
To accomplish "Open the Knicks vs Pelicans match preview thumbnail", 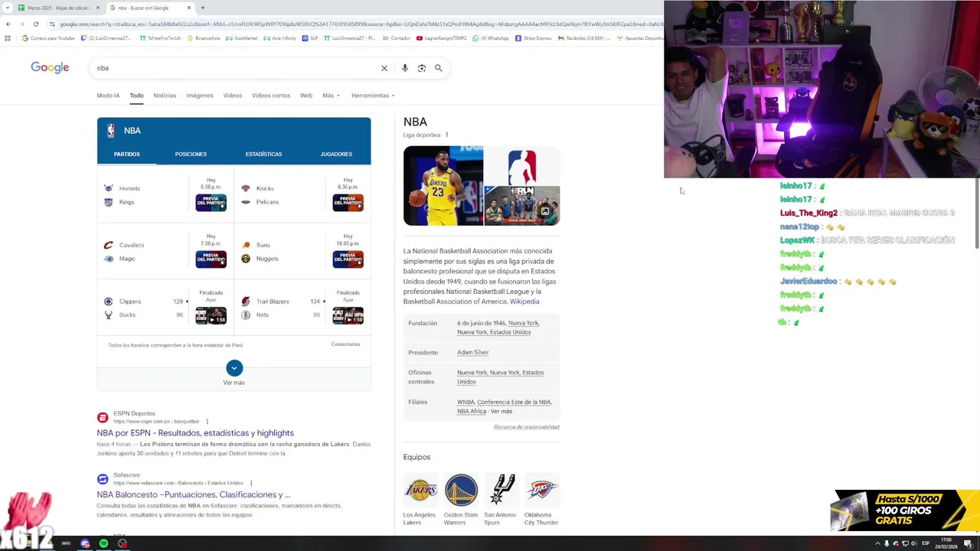I will pos(348,202).
